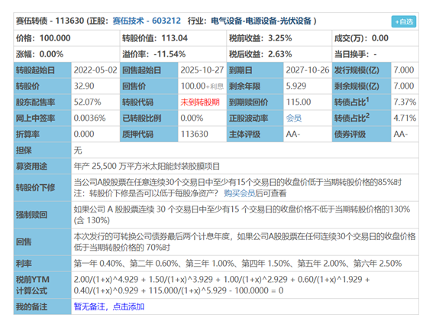Select the 税前收益 3.25% value
This screenshot has width=423, height=321.
point(279,38)
